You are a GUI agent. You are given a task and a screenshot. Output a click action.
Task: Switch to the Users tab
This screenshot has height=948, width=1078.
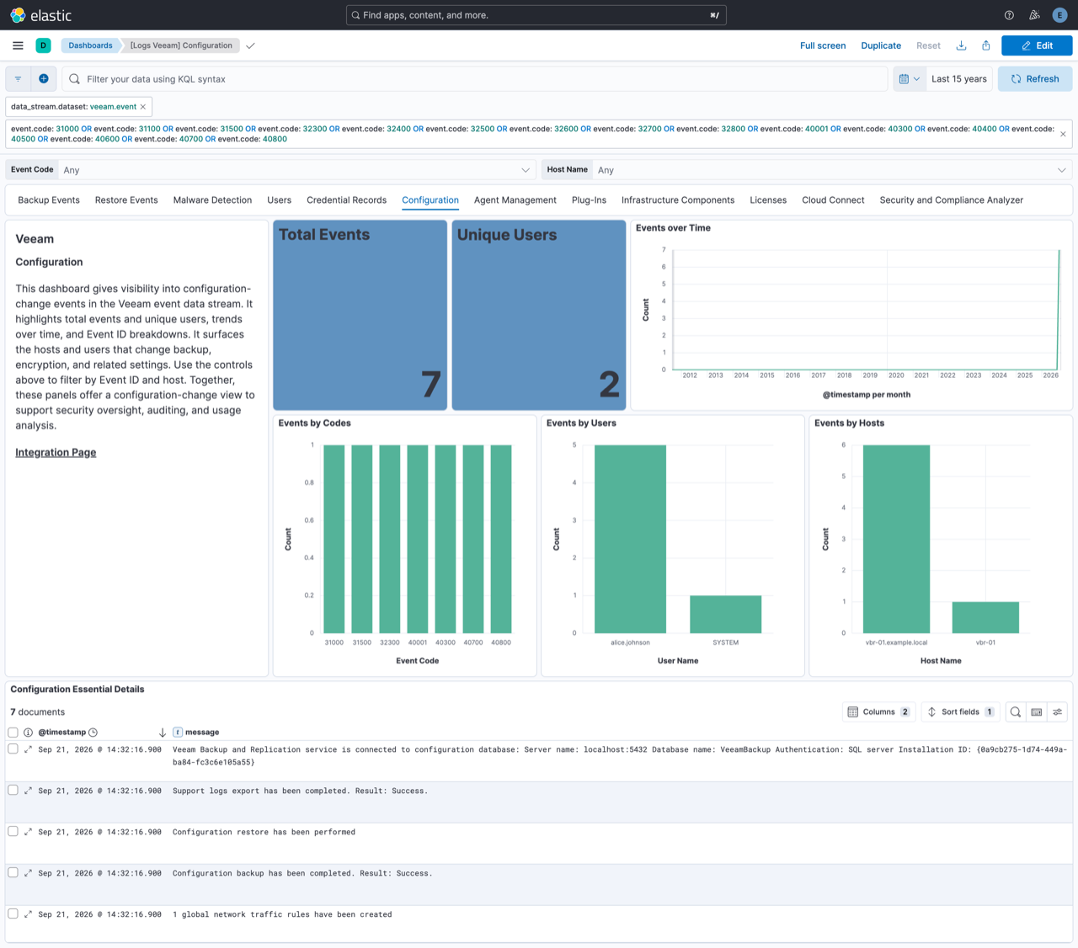pos(279,200)
